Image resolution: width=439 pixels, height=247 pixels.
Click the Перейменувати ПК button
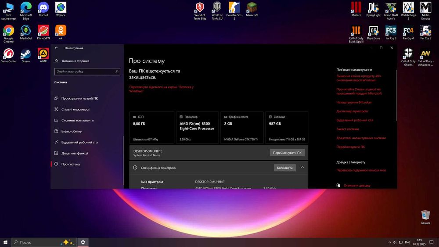click(287, 153)
